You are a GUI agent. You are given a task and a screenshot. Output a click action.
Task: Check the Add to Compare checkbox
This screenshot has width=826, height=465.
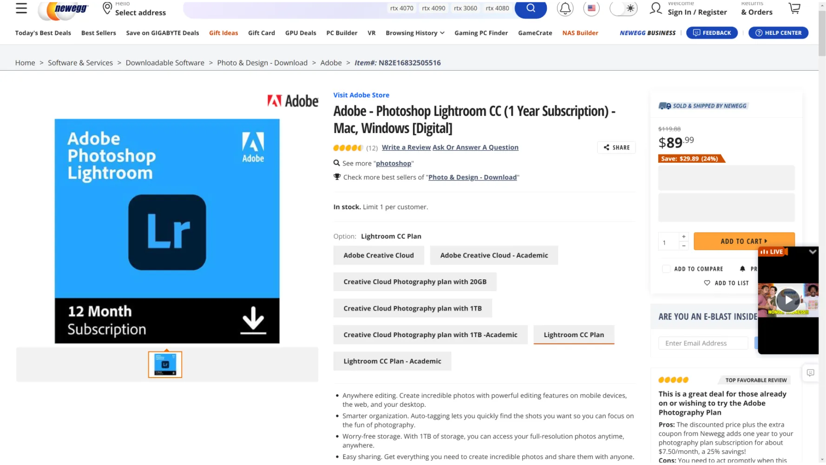(x=666, y=269)
